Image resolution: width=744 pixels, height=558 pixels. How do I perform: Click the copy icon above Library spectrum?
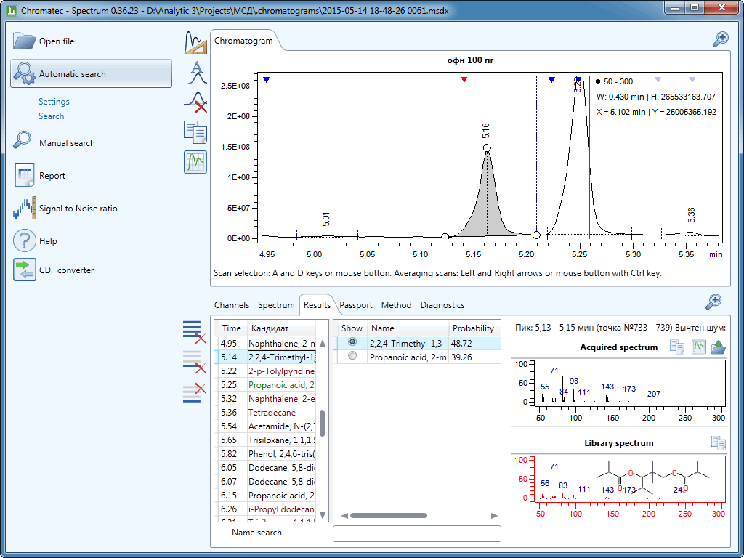click(x=718, y=443)
